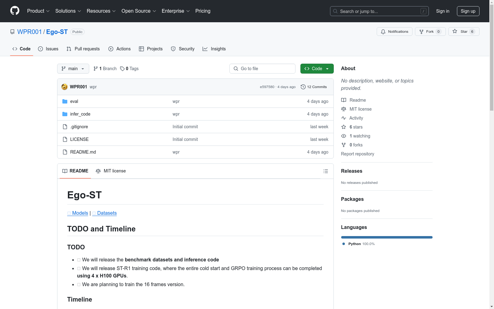494x309 pixels.
Task: View the 0 Tags list
Action: pos(129,69)
